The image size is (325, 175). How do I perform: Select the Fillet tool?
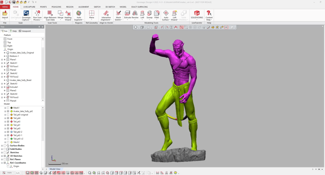157,15
